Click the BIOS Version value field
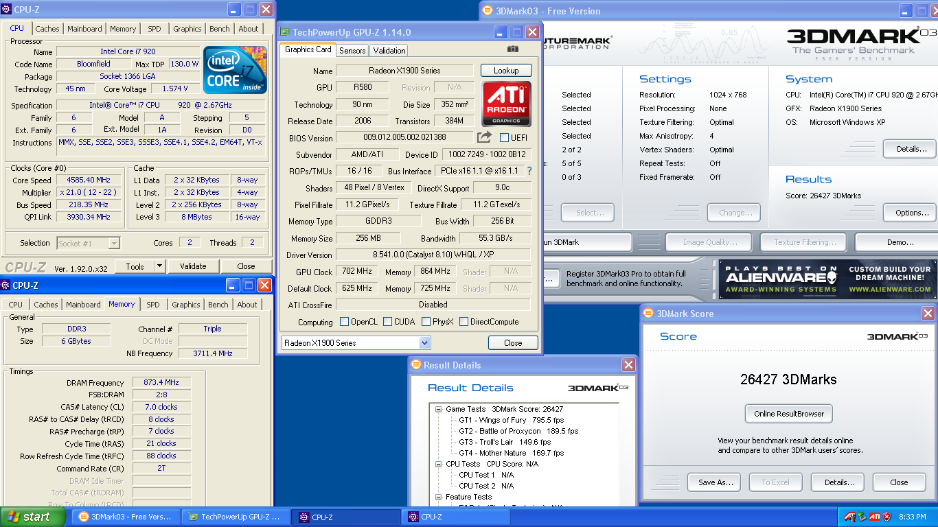This screenshot has width=938, height=527. tap(404, 138)
